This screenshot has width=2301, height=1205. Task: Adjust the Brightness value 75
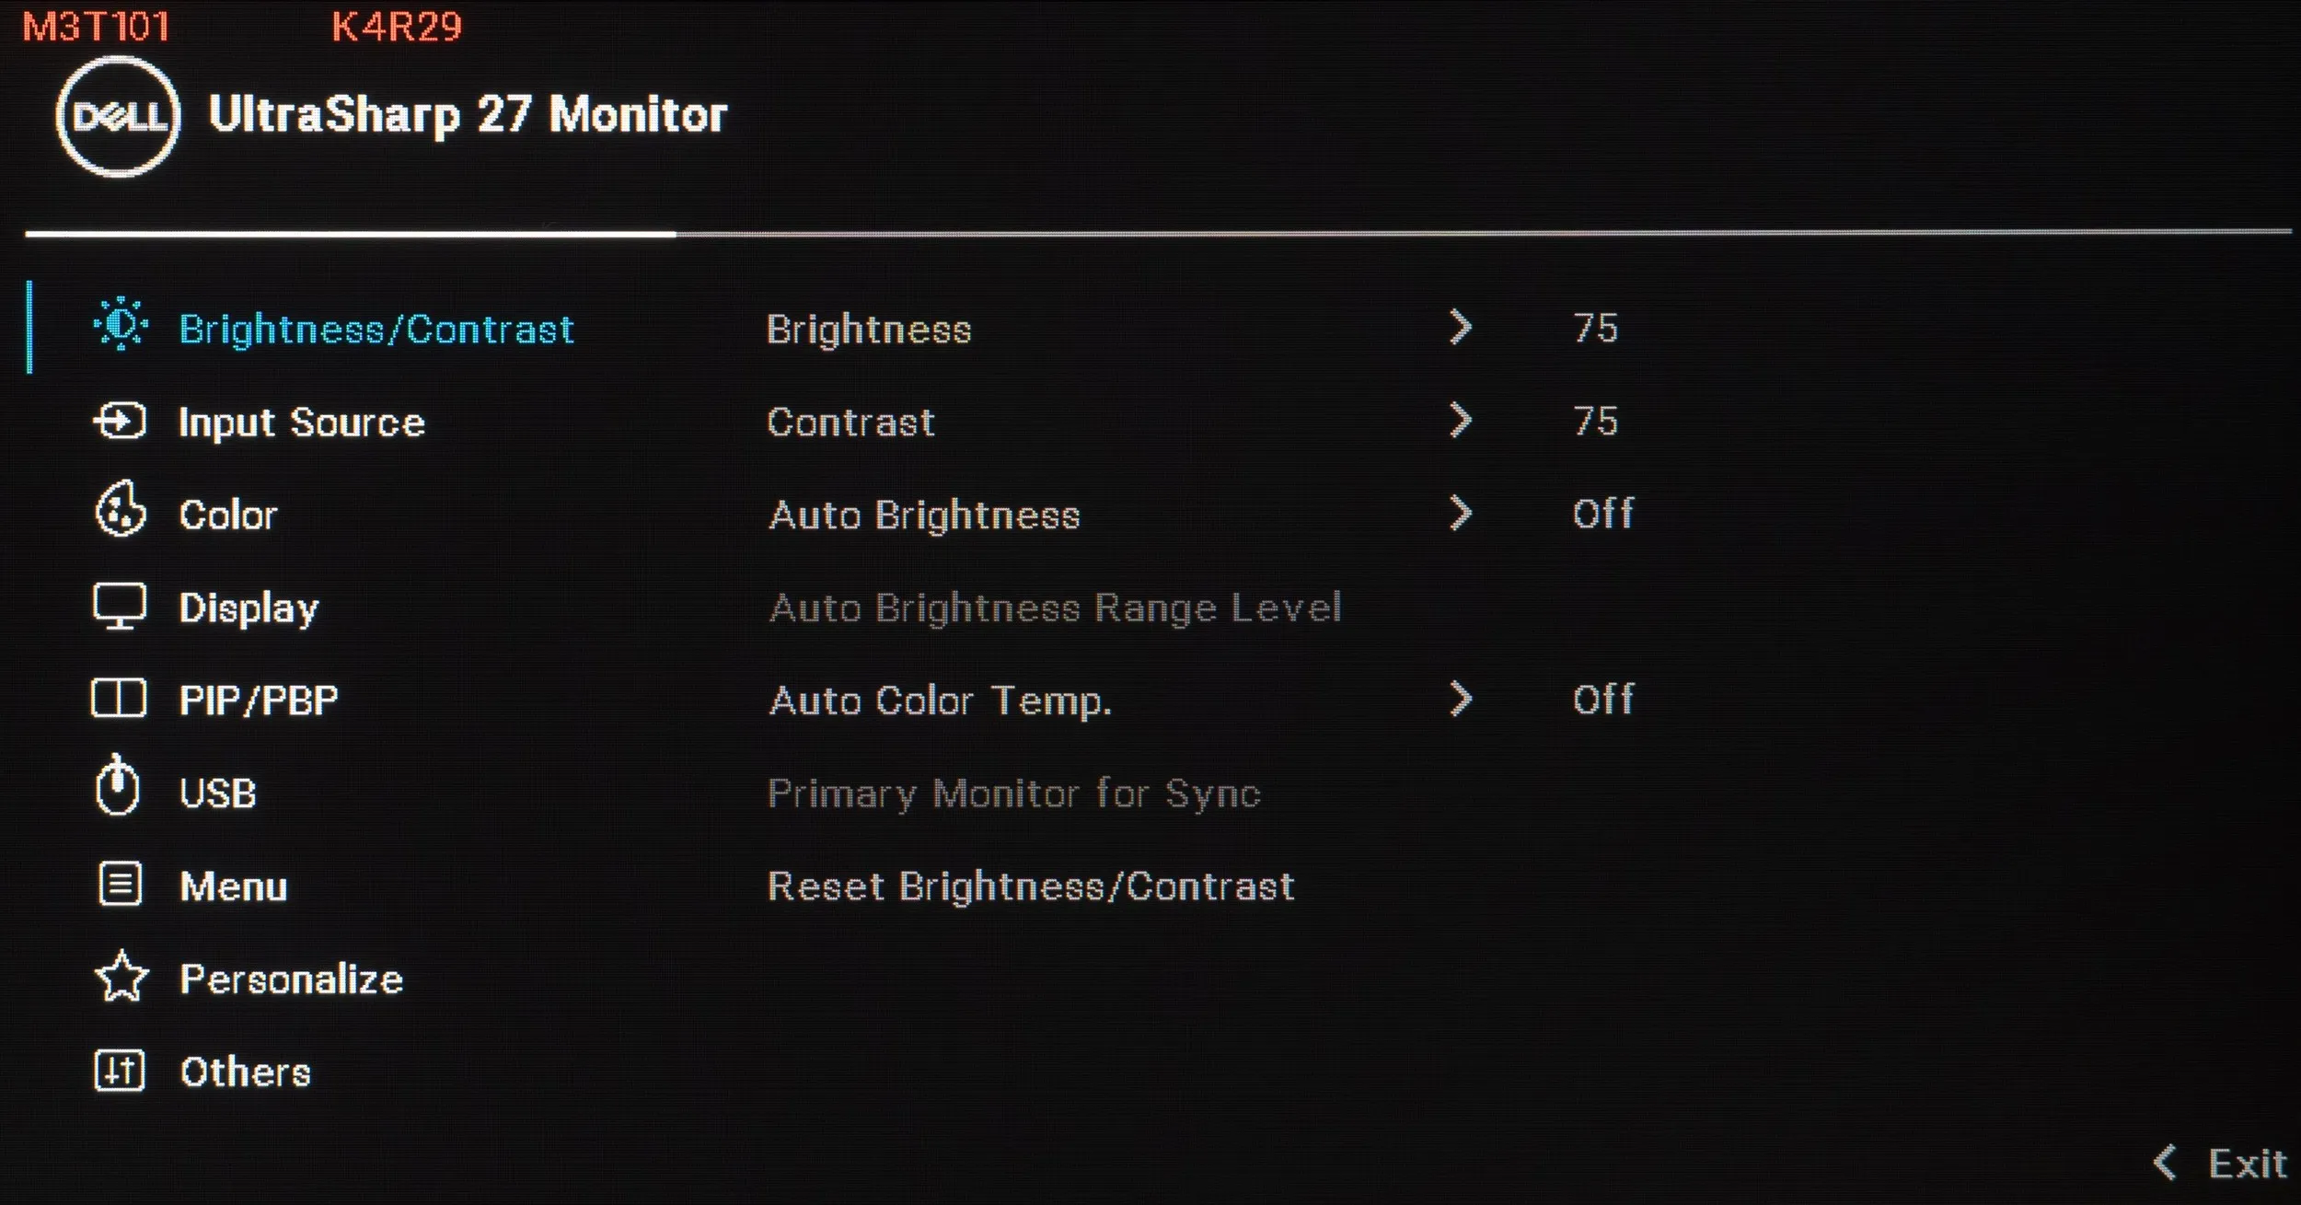click(x=1595, y=329)
